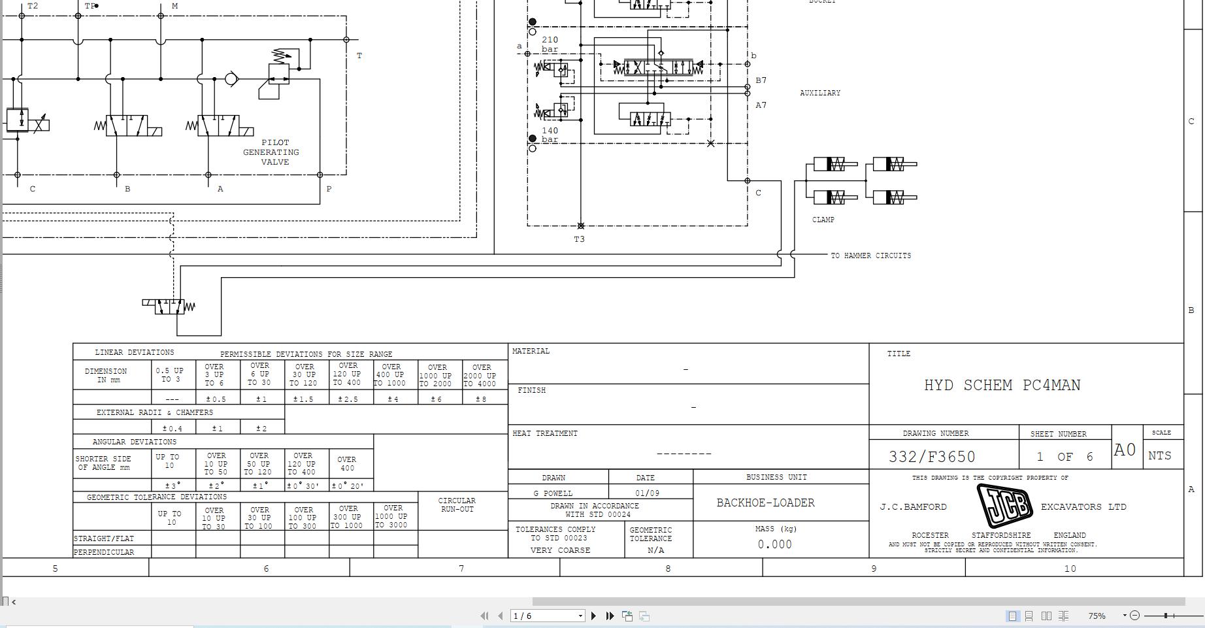This screenshot has width=1205, height=628.
Task: Click the A7 port label
Action: click(761, 105)
